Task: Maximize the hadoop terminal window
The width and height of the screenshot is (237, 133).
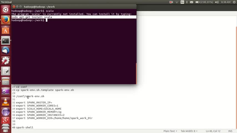Action: [21, 7]
